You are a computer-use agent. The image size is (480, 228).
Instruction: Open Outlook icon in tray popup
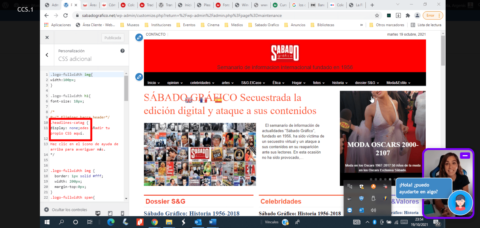361,210
